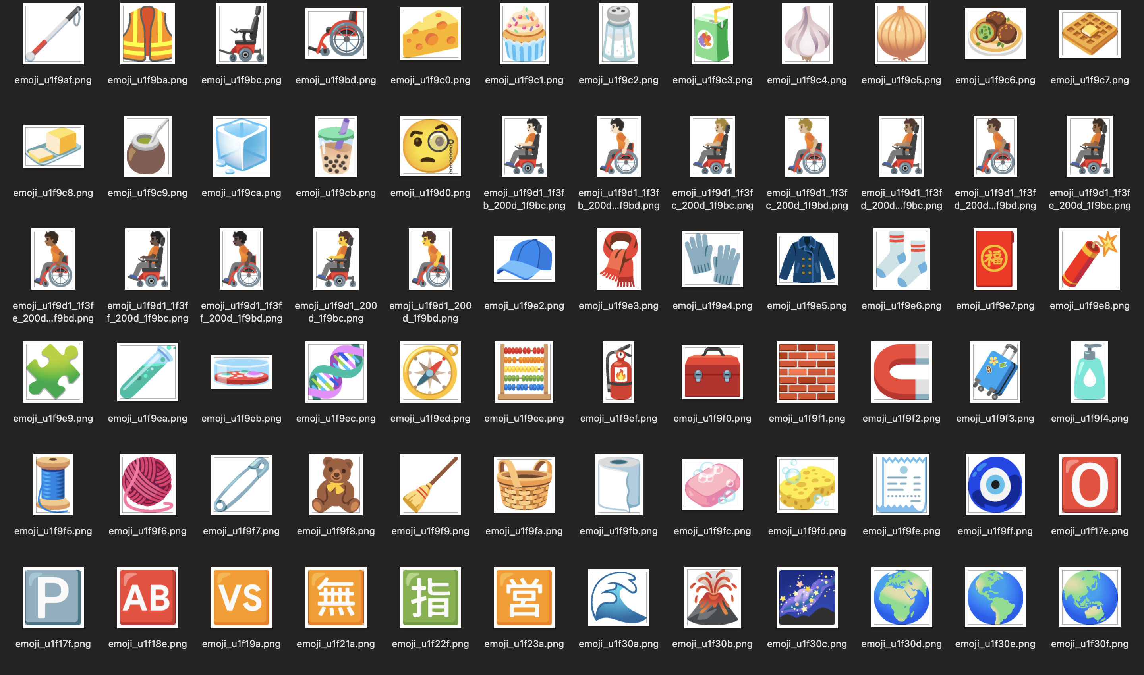Select the cheese wedge emoji thumbnail

click(430, 34)
